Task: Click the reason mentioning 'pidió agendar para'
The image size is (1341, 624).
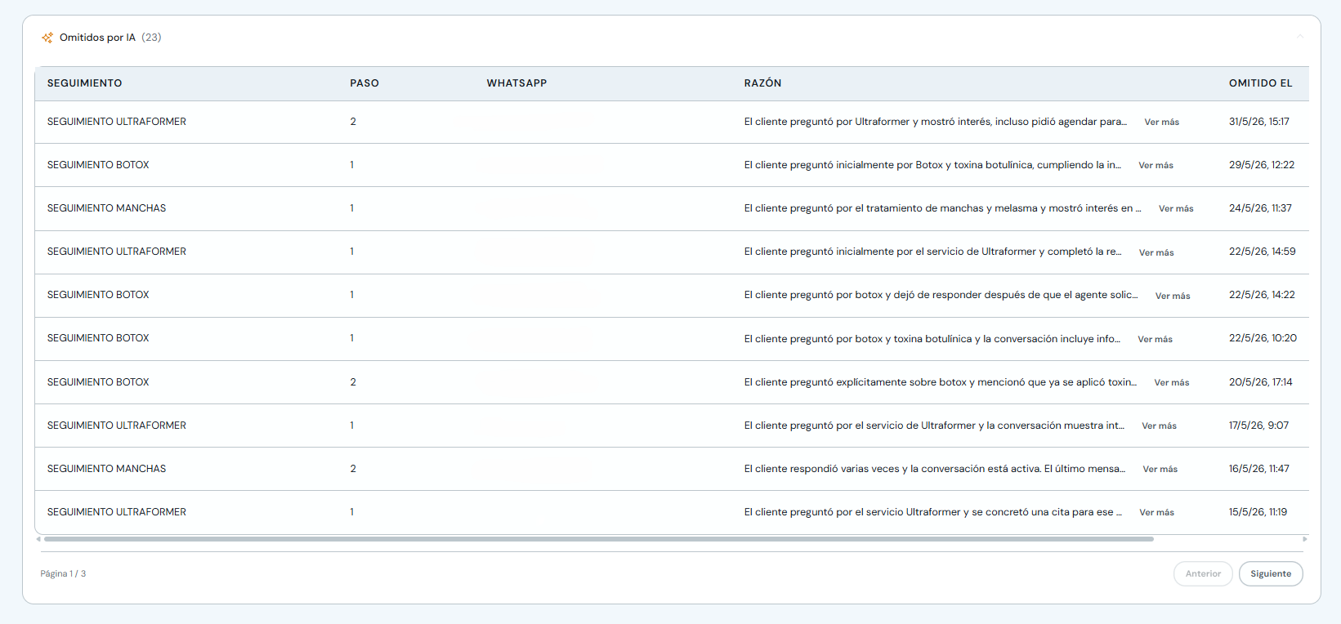Action: [935, 122]
